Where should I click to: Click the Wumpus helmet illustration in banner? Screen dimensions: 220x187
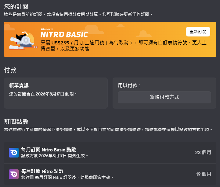coord(23,41)
